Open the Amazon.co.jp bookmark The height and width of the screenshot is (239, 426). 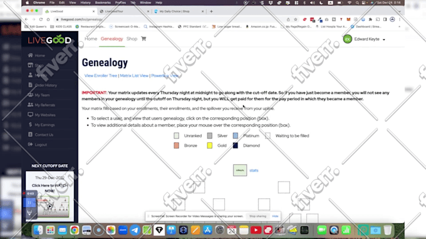click(x=261, y=27)
